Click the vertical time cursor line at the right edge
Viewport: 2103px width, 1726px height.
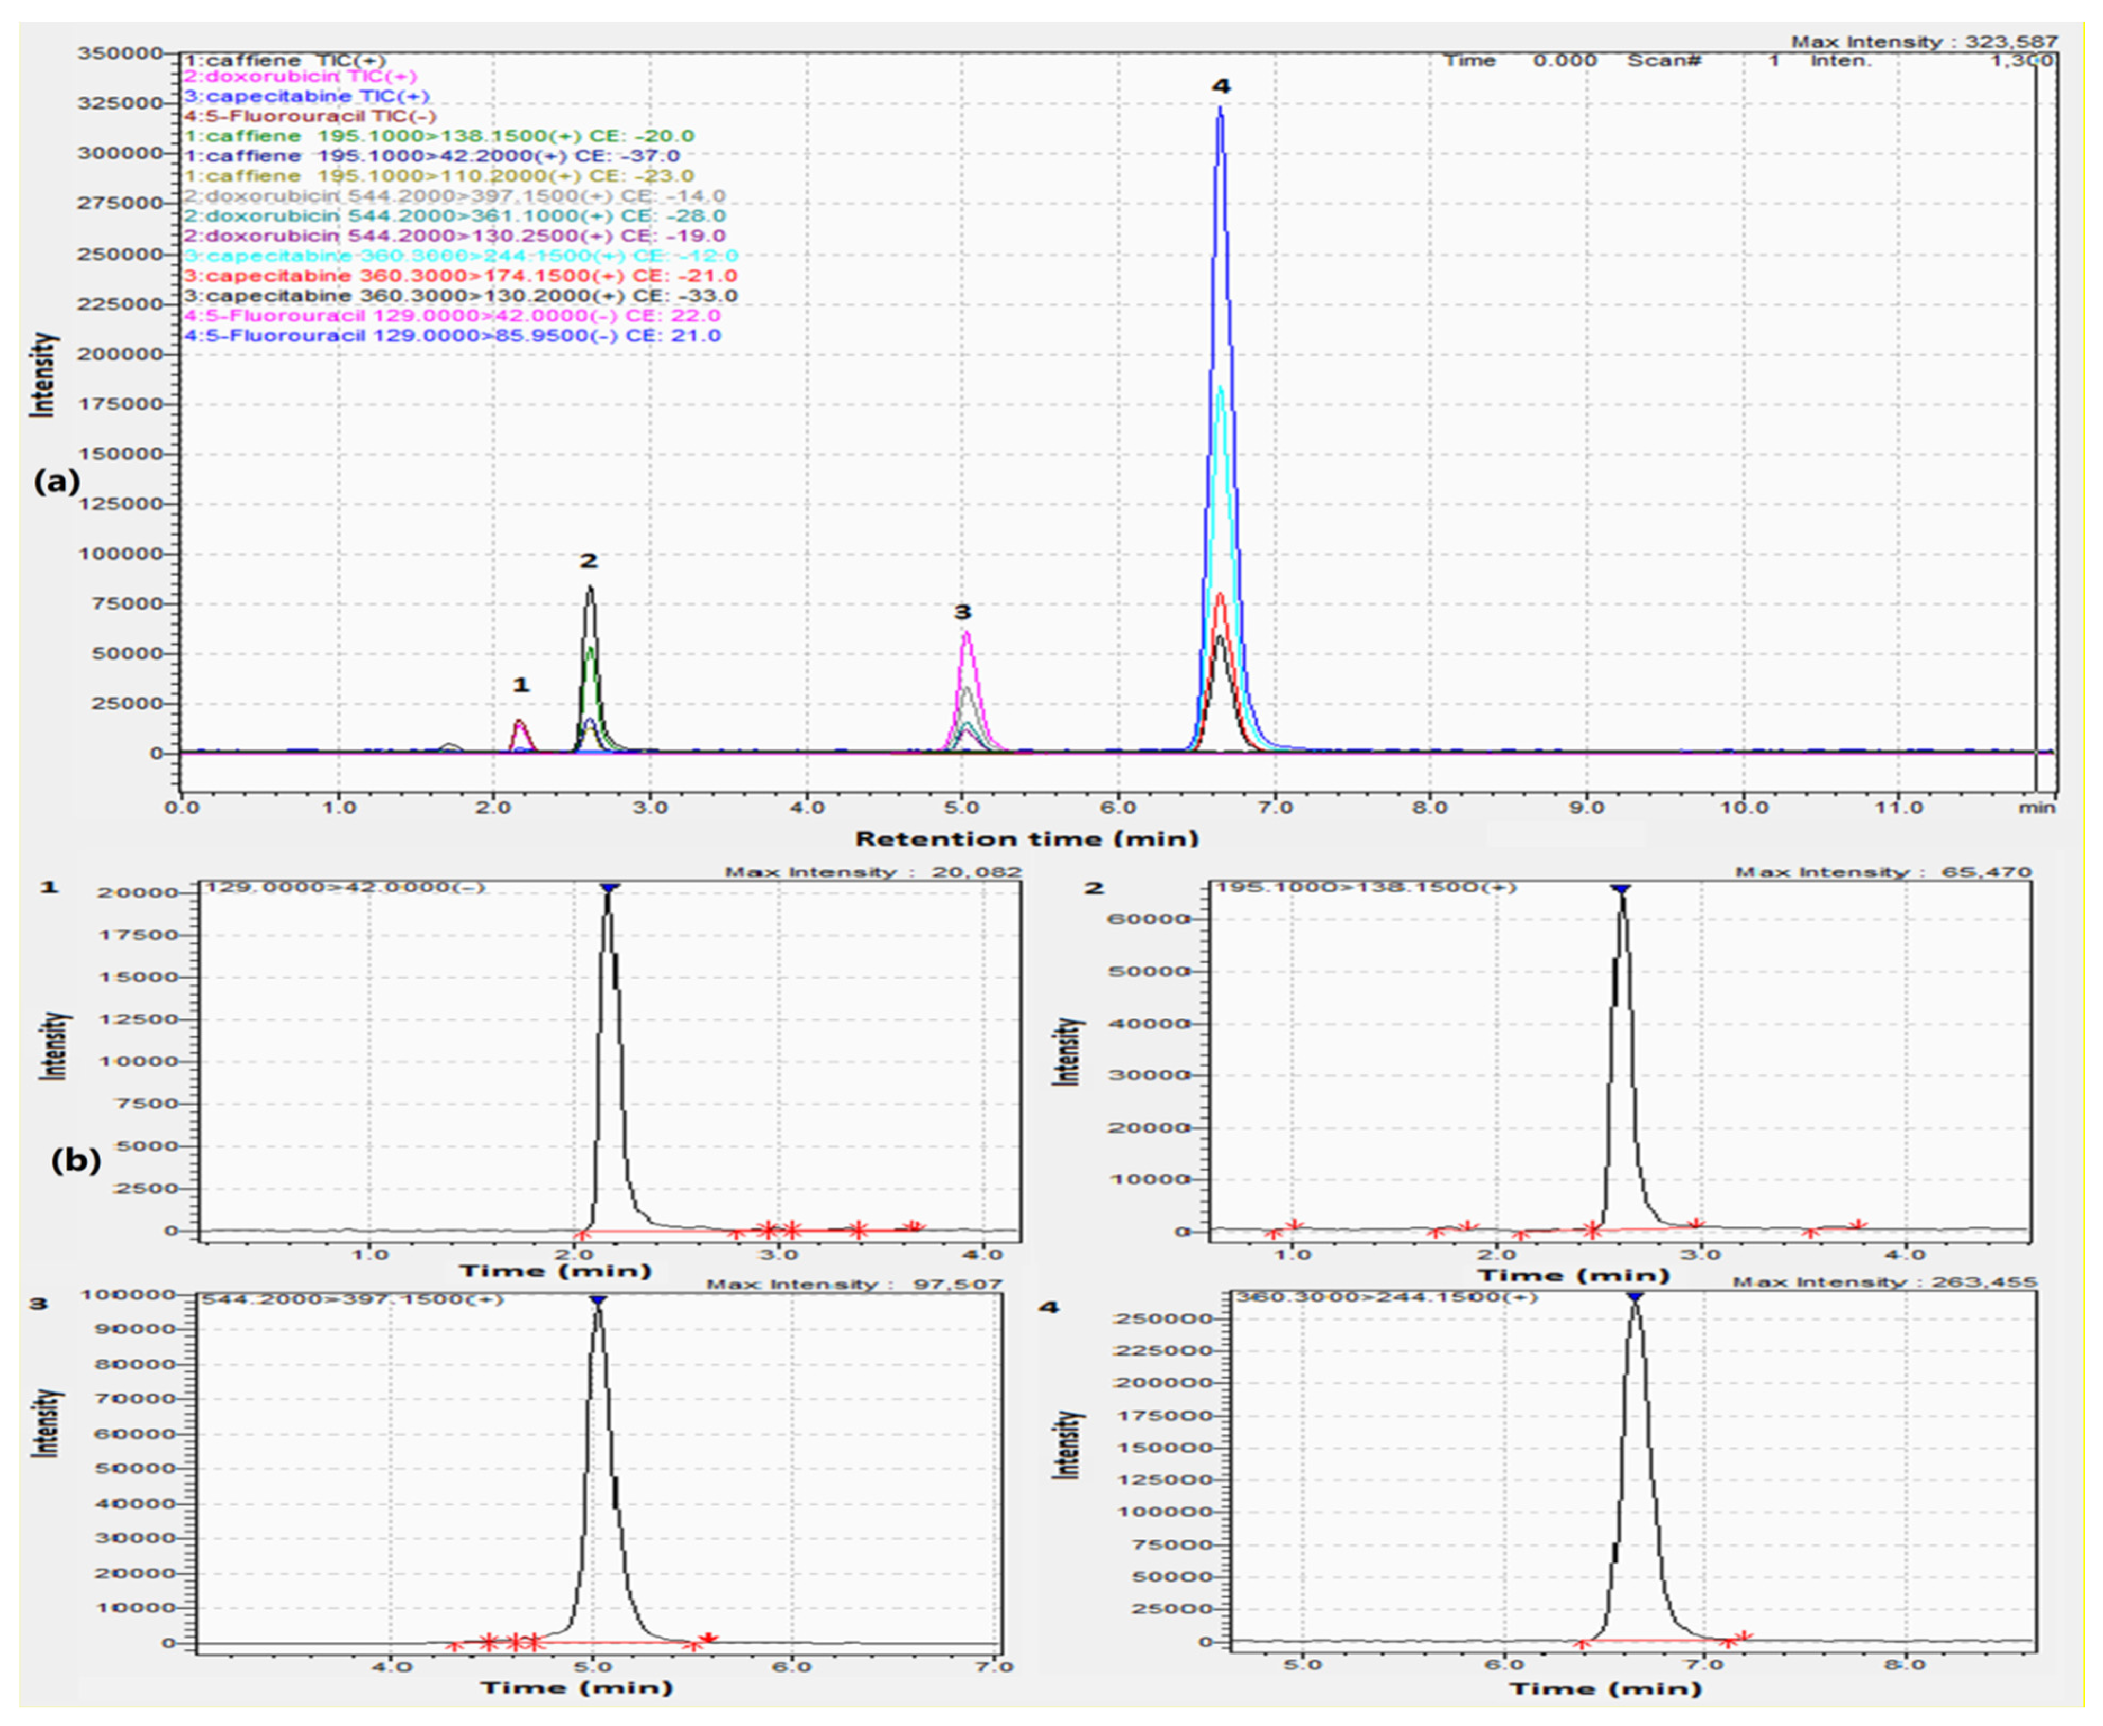tap(2035, 418)
